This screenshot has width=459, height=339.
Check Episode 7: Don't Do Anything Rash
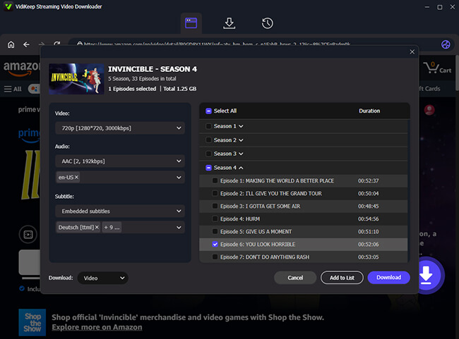tap(215, 257)
